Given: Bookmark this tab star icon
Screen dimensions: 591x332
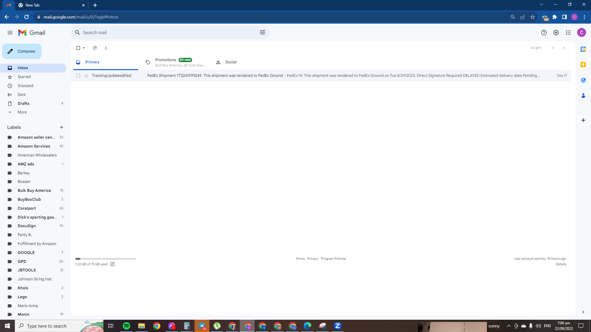Looking at the screenshot, I should [x=533, y=17].
